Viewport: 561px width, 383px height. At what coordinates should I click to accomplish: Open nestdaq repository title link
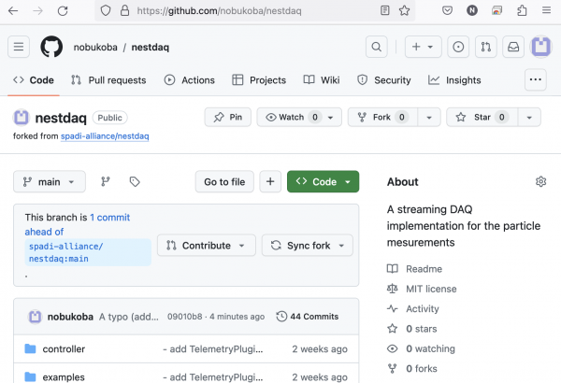pos(61,118)
